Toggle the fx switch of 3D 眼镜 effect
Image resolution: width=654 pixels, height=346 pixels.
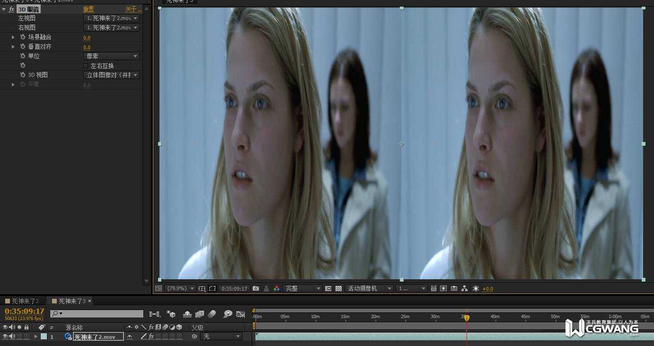(11, 9)
